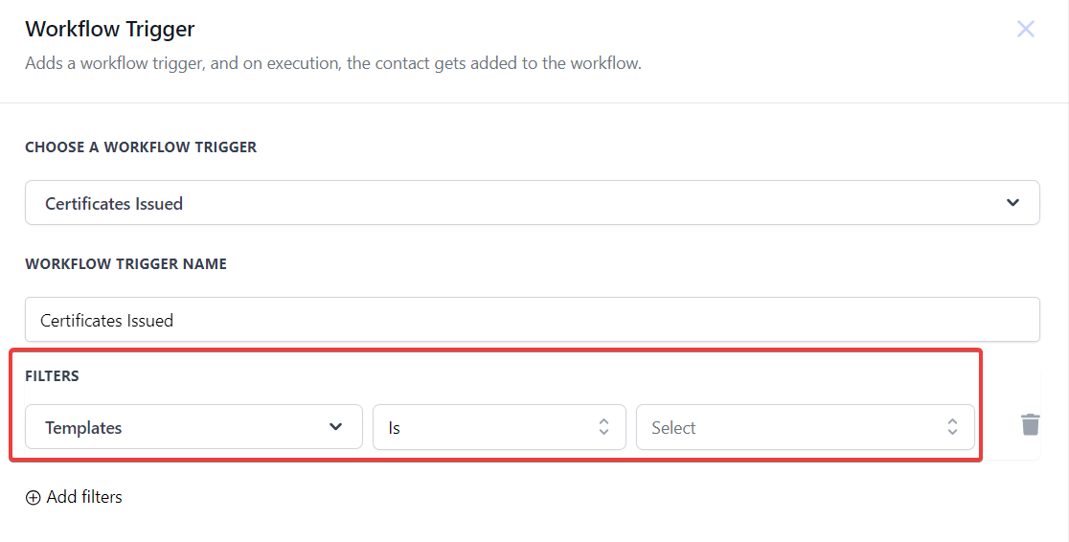
Task: Click the Add filters link
Action: coord(84,497)
